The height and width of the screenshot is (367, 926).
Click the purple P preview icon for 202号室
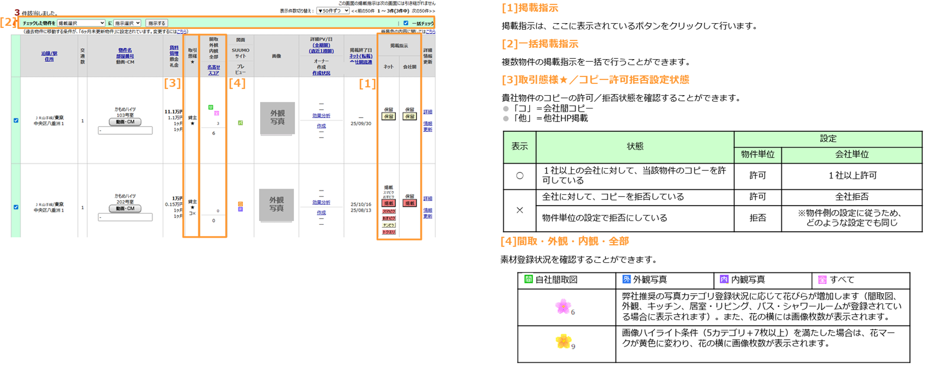(240, 210)
